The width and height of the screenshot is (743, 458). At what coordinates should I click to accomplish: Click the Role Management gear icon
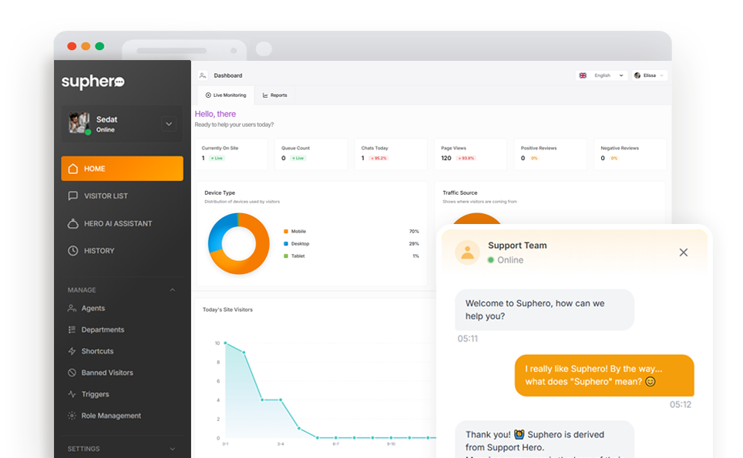tap(72, 416)
